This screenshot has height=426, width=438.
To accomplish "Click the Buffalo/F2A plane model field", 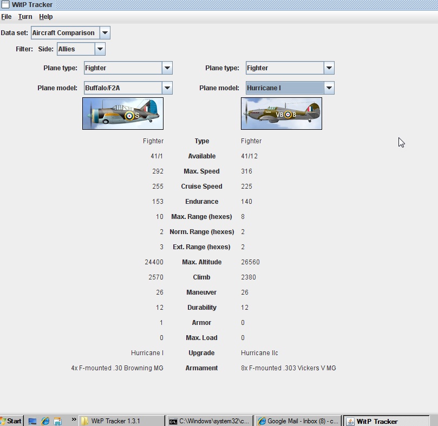I will click(x=123, y=88).
